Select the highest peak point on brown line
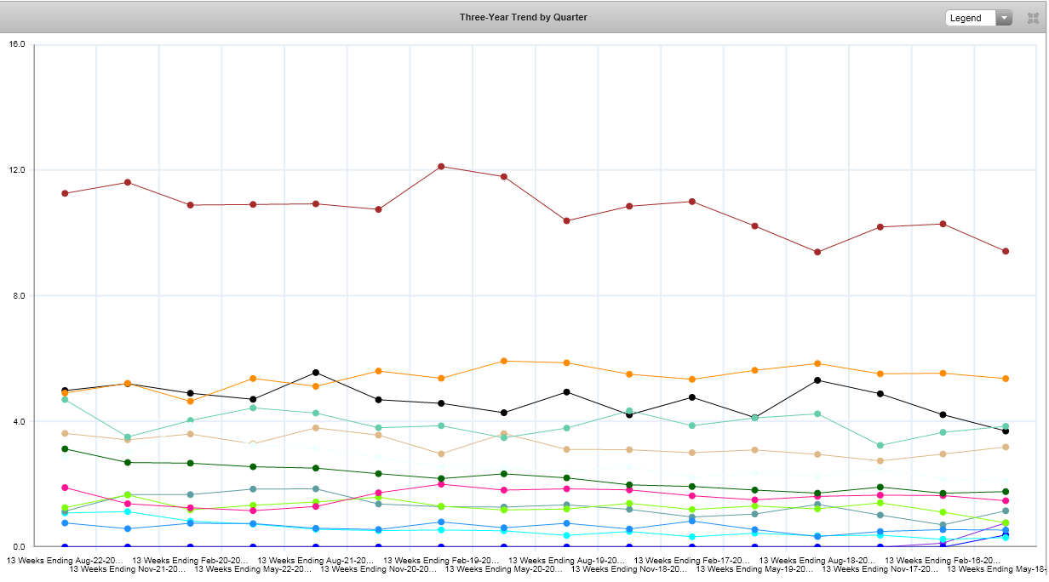 click(441, 167)
